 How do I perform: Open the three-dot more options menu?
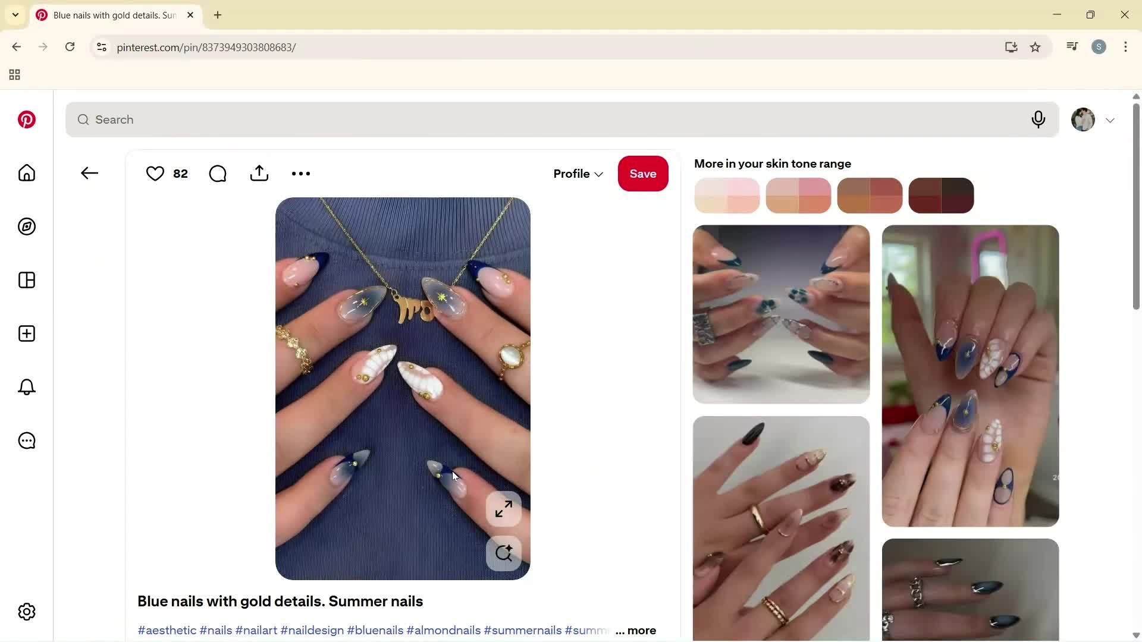301,174
